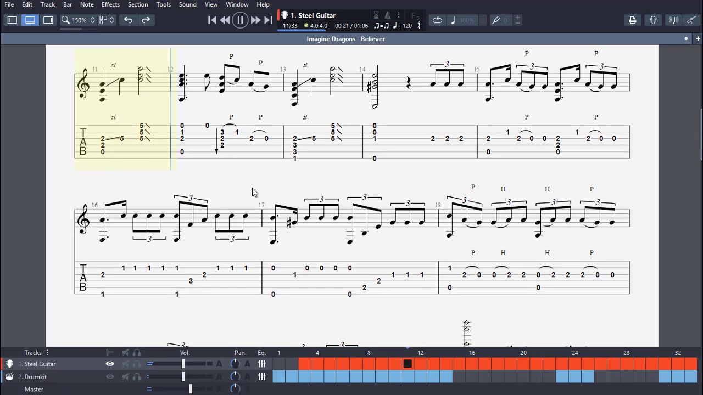
Task: Mute the Steel Guitar track
Action: pyautogui.click(x=126, y=364)
